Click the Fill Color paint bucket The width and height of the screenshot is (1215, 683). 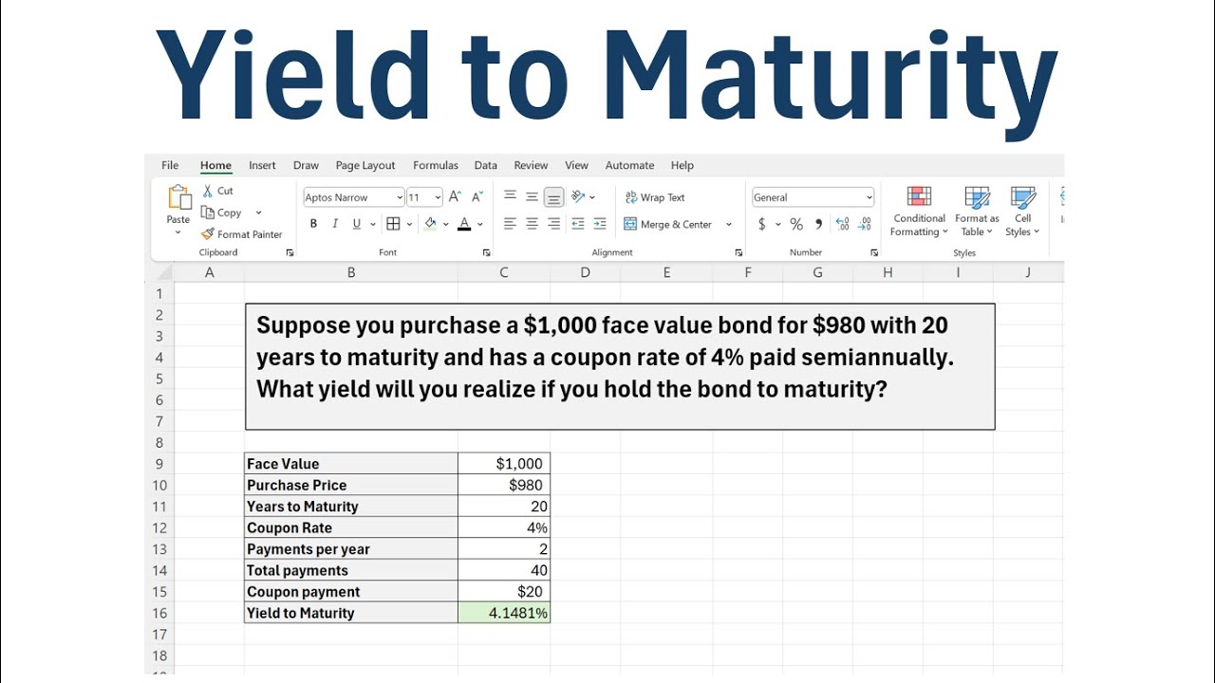pos(430,224)
